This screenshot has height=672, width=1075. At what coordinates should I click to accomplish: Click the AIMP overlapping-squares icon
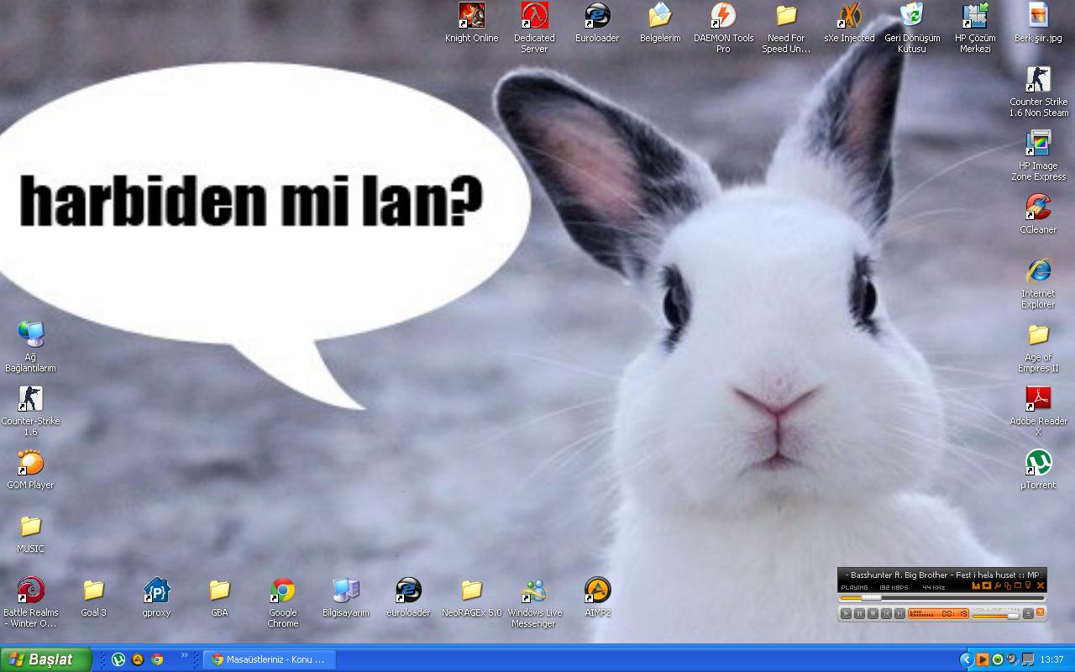point(1008,586)
